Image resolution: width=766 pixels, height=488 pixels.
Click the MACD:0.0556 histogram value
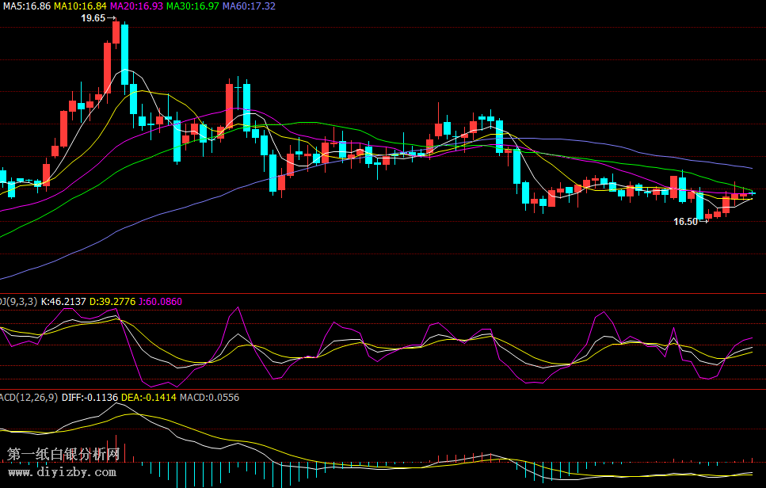209,398
